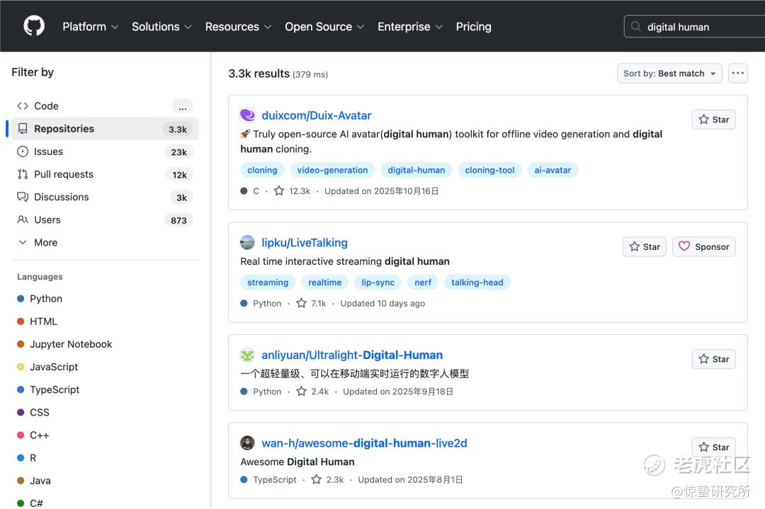The height and width of the screenshot is (509, 765).
Task: Star the anliyuan/Ultralight-Digital-Human repository
Action: pos(713,359)
